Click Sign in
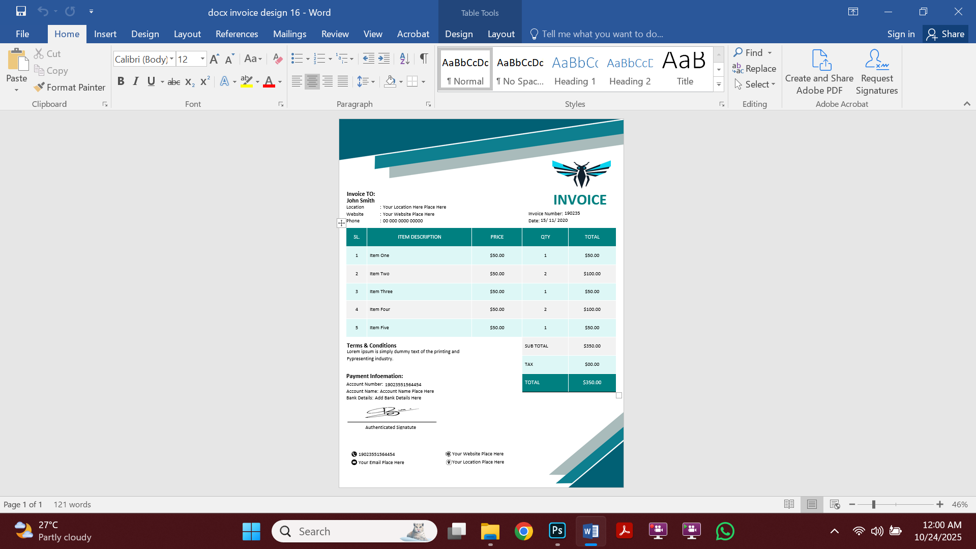This screenshot has width=976, height=549. pos(900,34)
